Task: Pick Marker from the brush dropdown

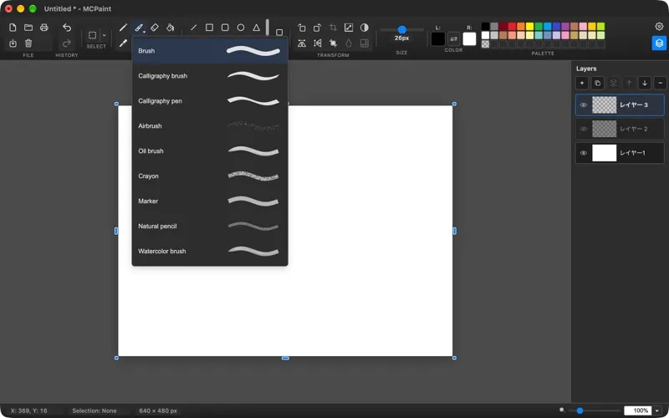Action: click(210, 201)
